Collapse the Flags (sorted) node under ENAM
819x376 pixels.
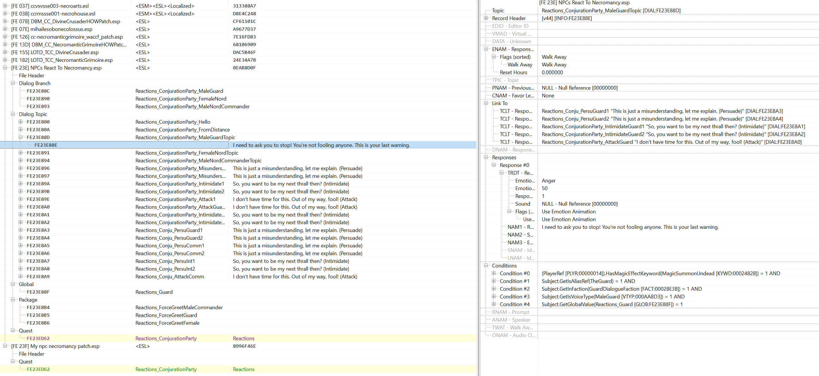[494, 57]
